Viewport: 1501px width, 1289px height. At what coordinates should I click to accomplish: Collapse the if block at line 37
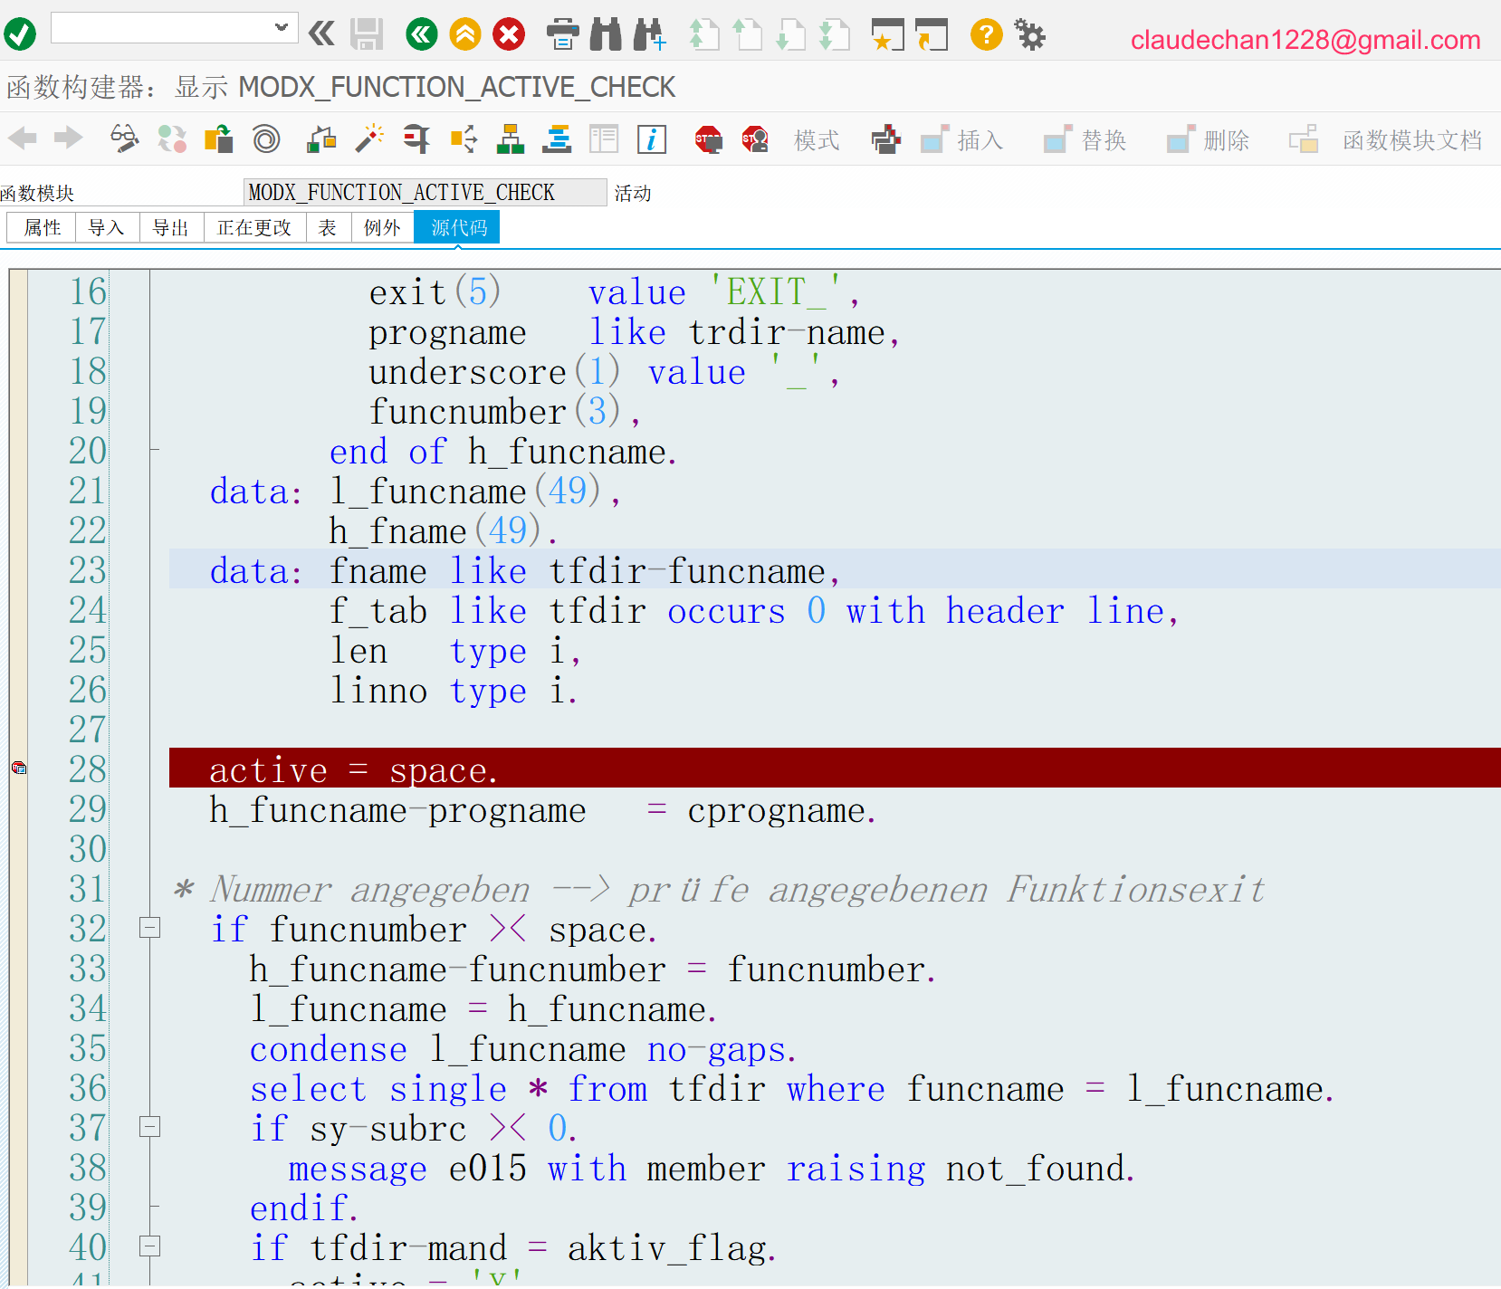[150, 1127]
